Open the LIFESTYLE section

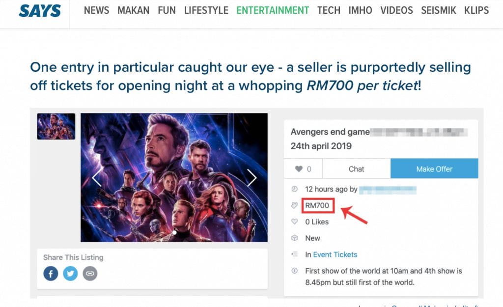[206, 10]
